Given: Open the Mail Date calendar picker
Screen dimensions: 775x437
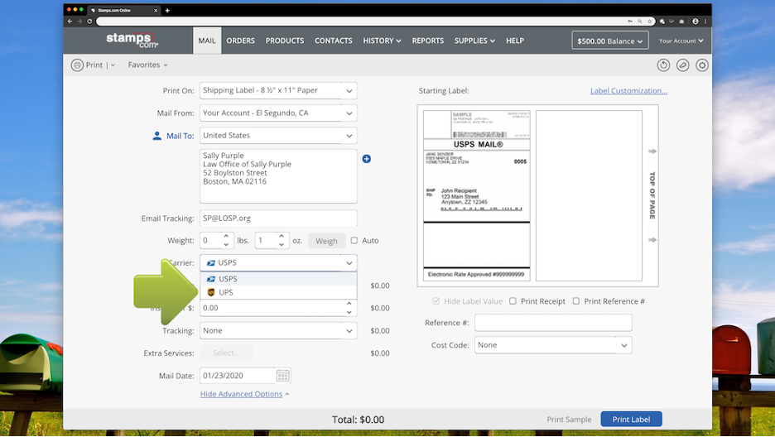Looking at the screenshot, I should pyautogui.click(x=282, y=376).
